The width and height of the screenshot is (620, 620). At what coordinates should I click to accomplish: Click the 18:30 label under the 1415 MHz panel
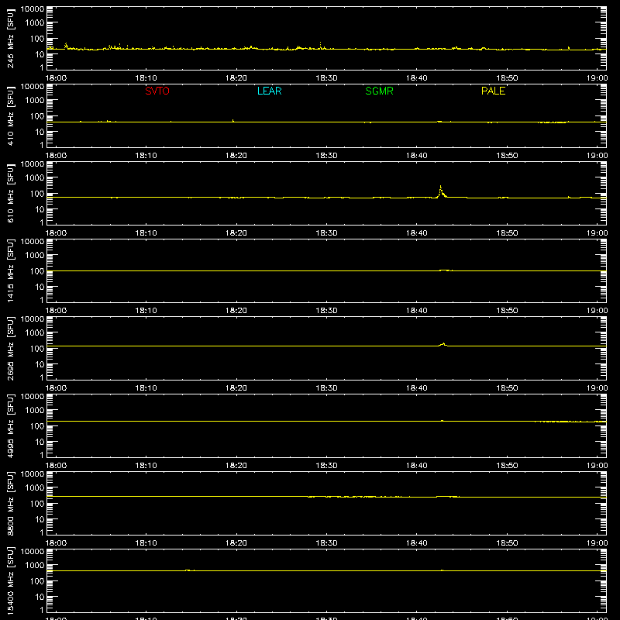(x=326, y=311)
